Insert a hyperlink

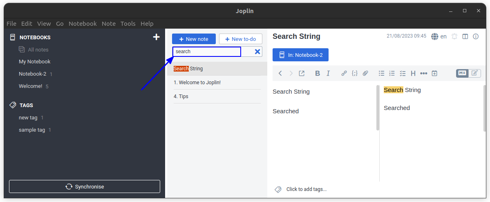tap(344, 73)
